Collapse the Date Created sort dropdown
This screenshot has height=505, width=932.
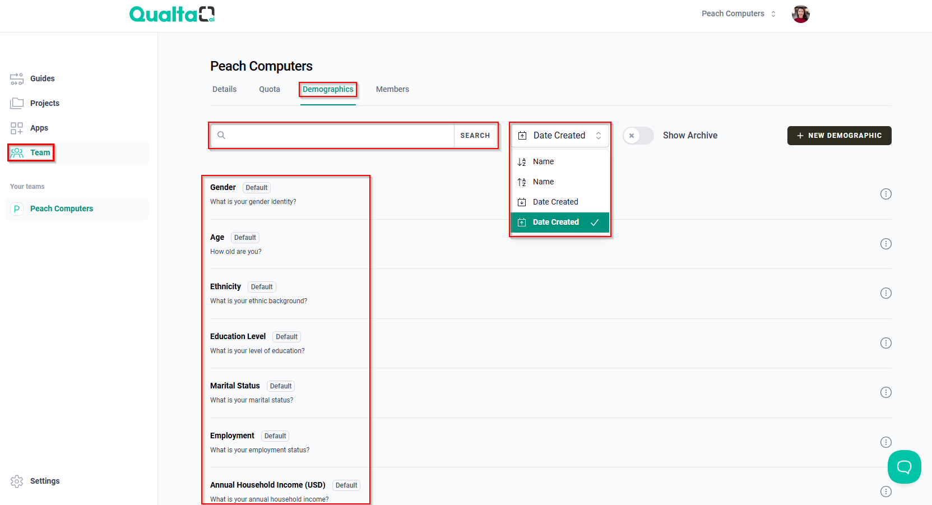point(559,136)
